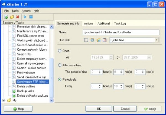Click the new task toolbar icon

[6, 17]
